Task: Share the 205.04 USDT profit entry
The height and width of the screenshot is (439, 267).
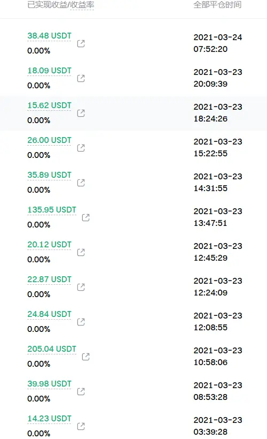Action: tap(86, 357)
